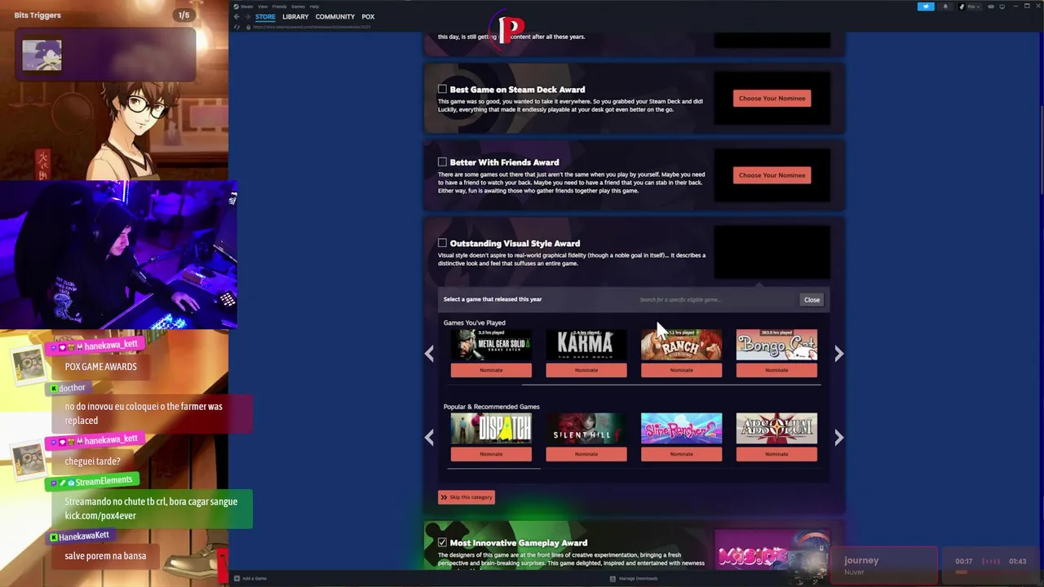The image size is (1044, 587).
Task: Click the VR headset icon in title bar
Action: point(991,7)
